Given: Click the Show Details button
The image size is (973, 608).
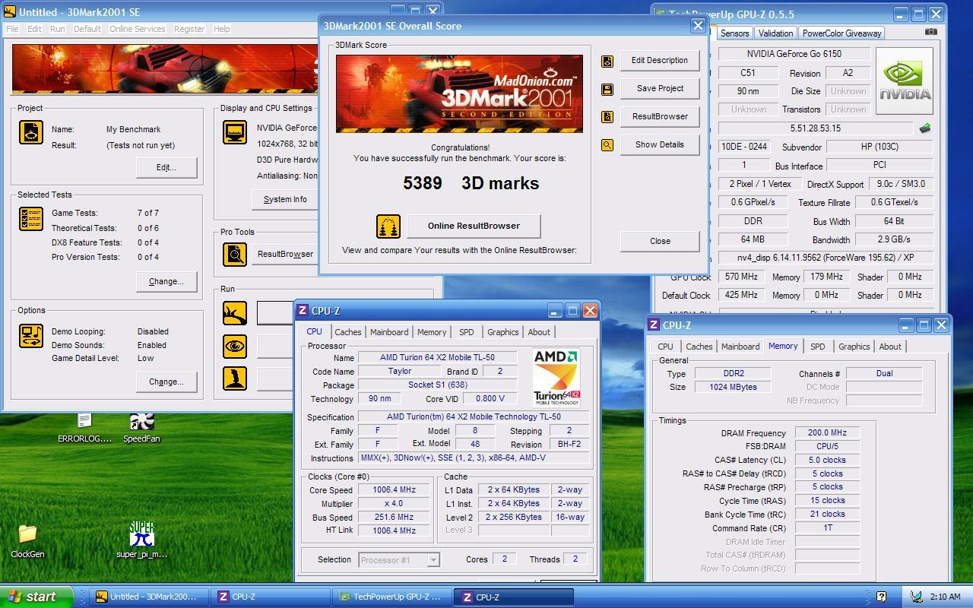Looking at the screenshot, I should point(660,145).
